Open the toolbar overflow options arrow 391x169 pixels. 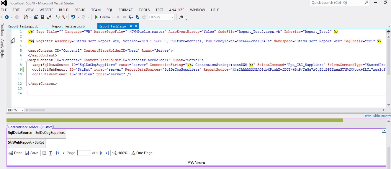[186, 18]
